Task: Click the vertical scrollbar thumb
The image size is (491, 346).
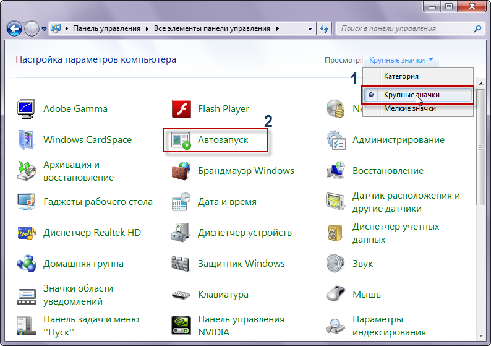Action: pos(481,147)
